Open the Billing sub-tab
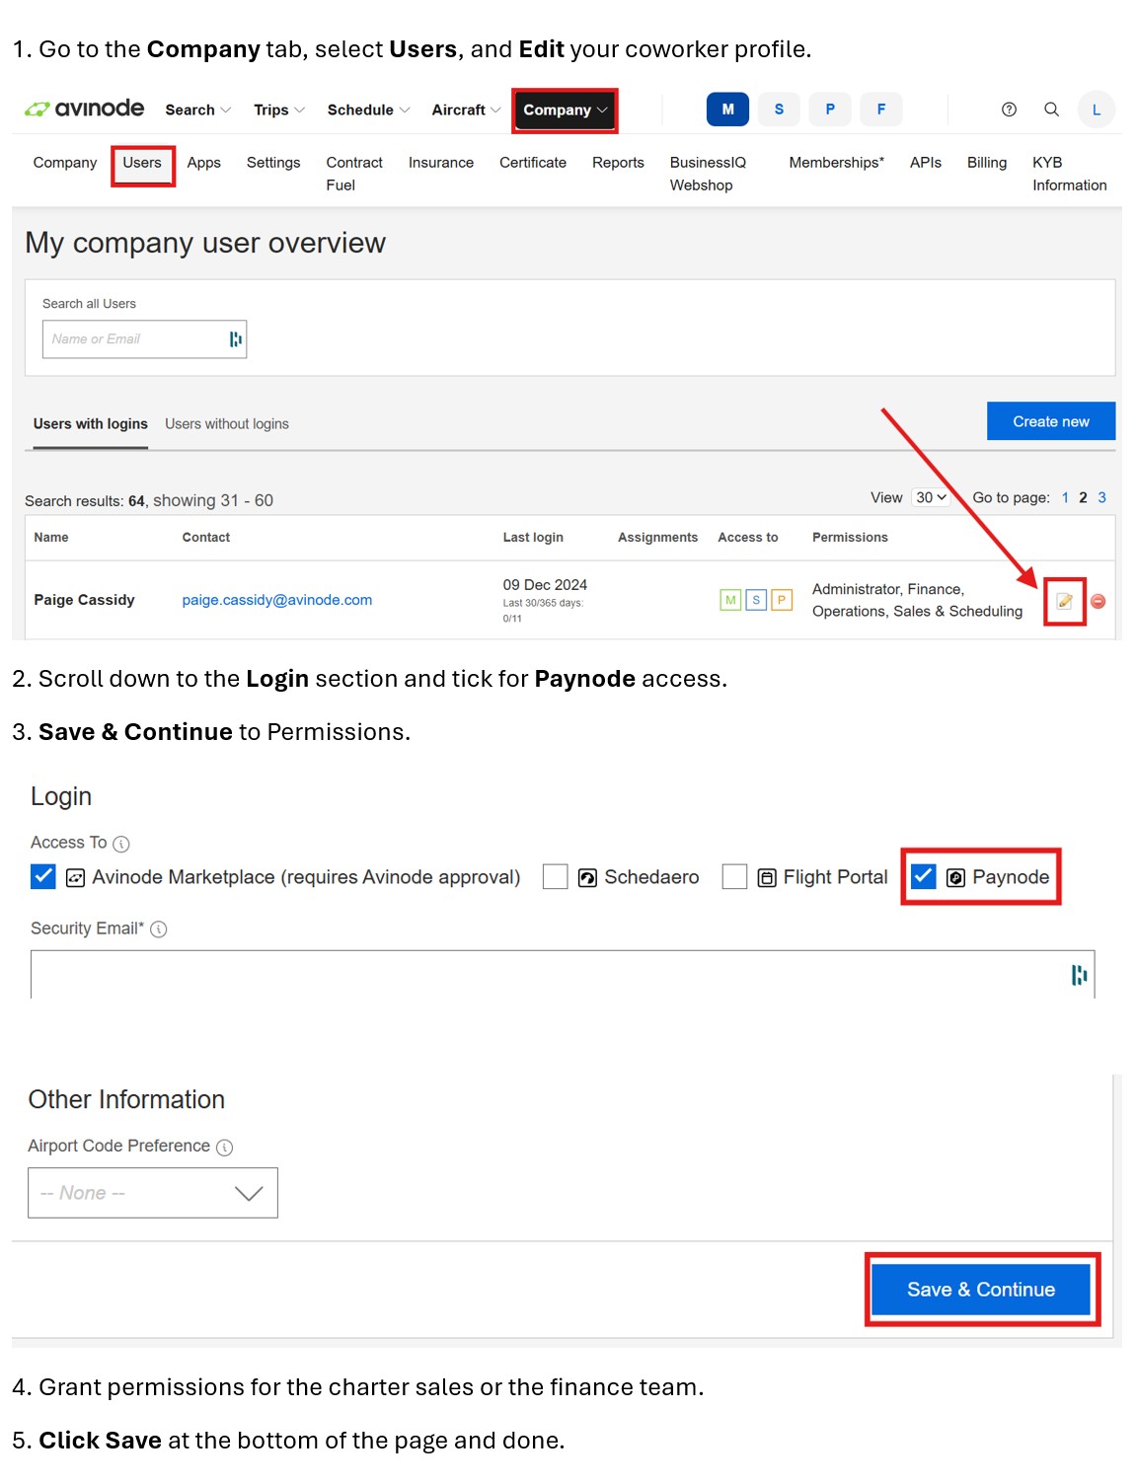Screen dimensions: 1137x1484 (987, 163)
